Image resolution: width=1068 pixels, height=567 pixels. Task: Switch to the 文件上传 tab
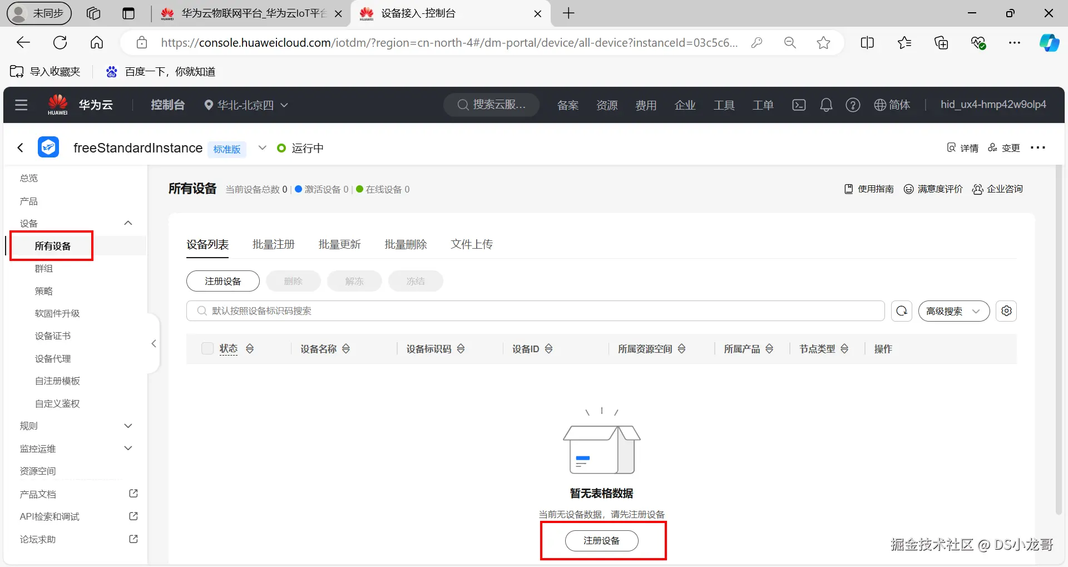pos(472,244)
